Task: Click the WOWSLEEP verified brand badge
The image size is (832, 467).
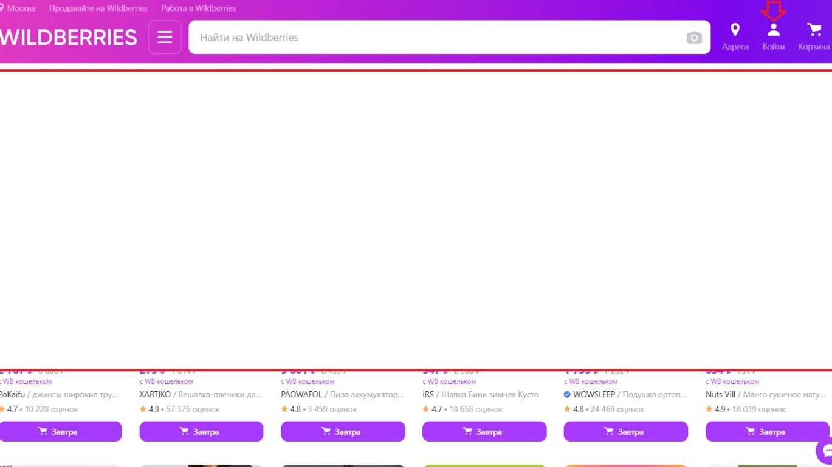Action: [567, 394]
